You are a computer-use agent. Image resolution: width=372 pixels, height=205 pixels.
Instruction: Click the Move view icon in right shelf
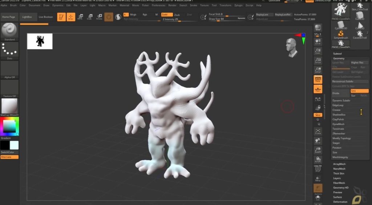318,141
